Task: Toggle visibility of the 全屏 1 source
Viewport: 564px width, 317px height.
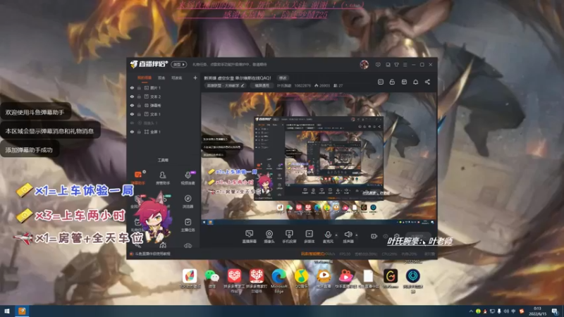Action: 132,132
